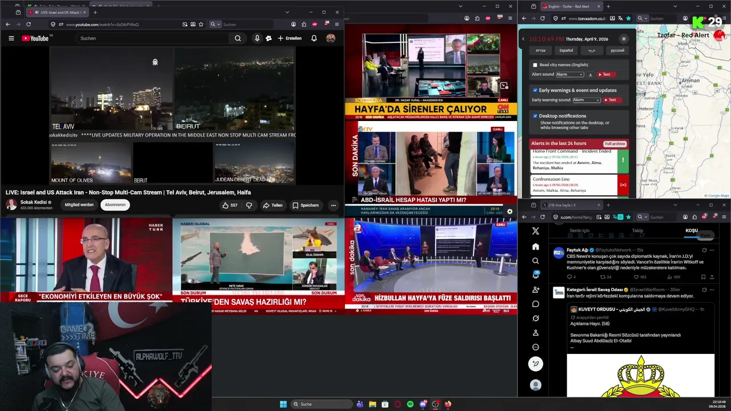Screen dimensions: 731x411
Task: Uncheck Early warnings & event end updates
Action: [x=535, y=90]
